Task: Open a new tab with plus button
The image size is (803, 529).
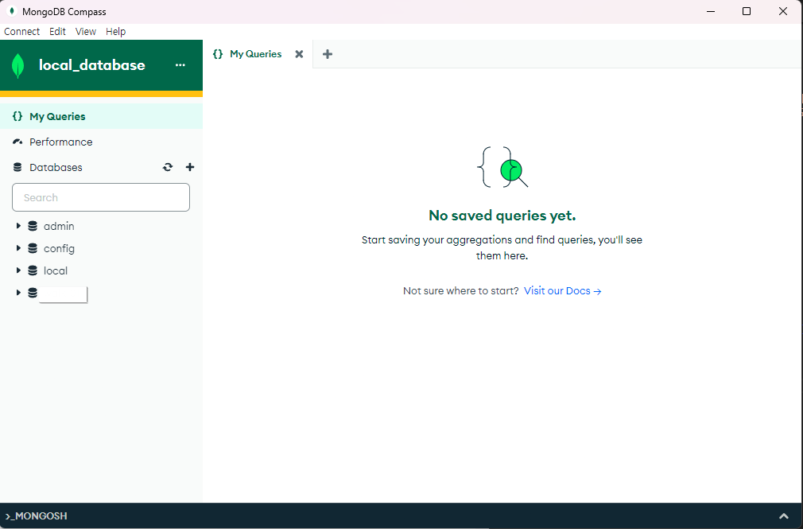Action: pos(328,54)
